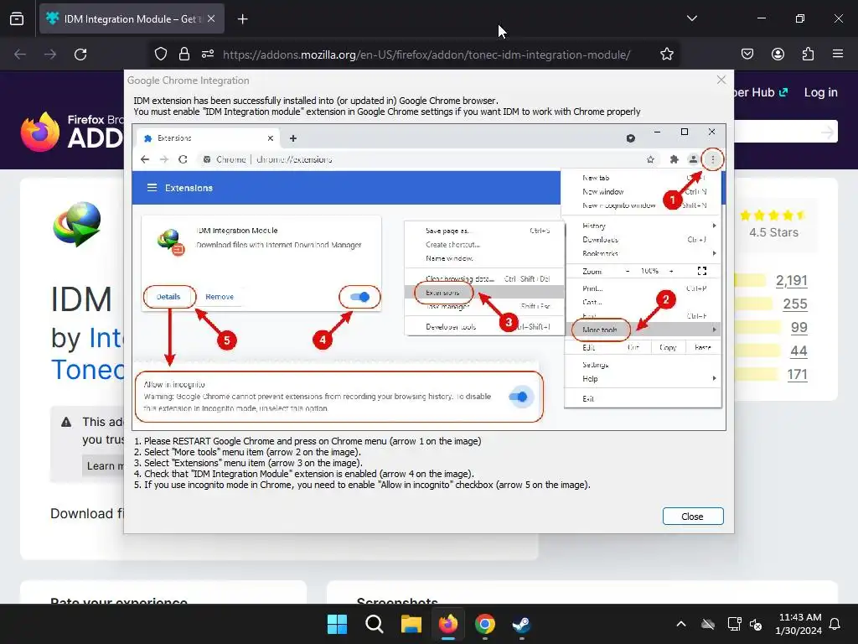Open the Windows Start menu
The image size is (858, 644).
click(337, 624)
